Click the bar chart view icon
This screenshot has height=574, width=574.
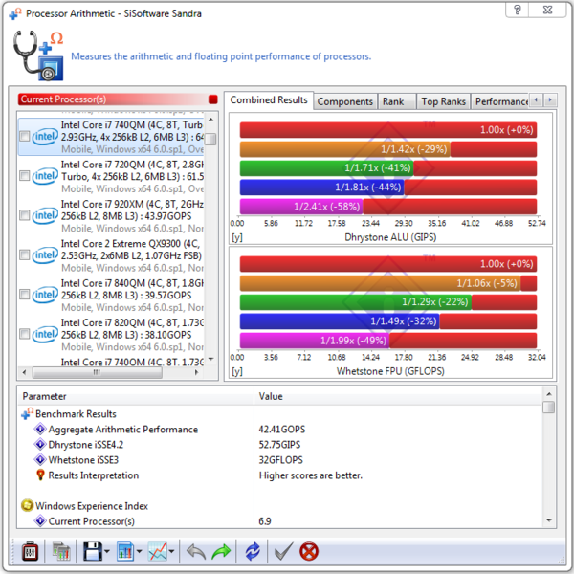pos(125,552)
